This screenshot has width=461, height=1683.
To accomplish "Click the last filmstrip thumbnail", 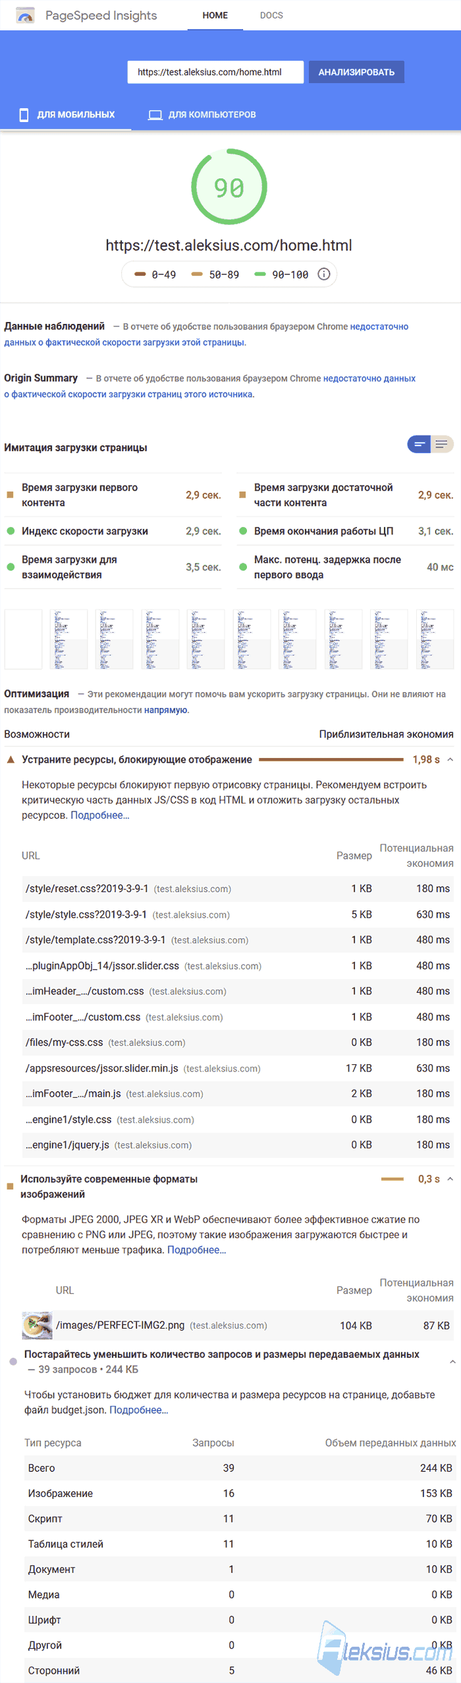I will (x=435, y=639).
